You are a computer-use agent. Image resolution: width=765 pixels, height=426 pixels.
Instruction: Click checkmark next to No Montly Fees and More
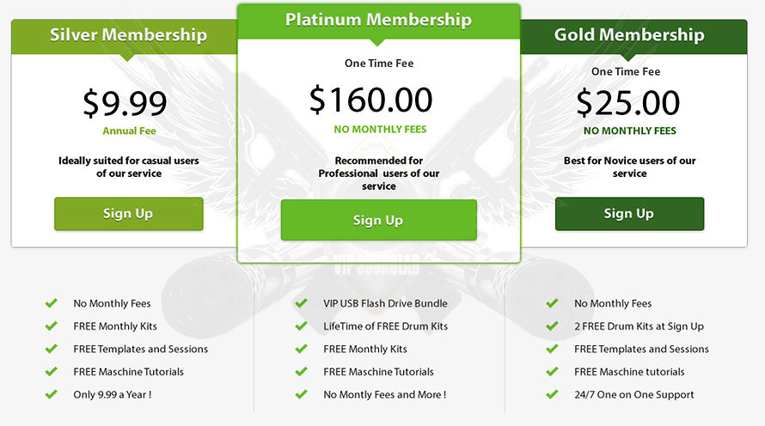pos(301,394)
